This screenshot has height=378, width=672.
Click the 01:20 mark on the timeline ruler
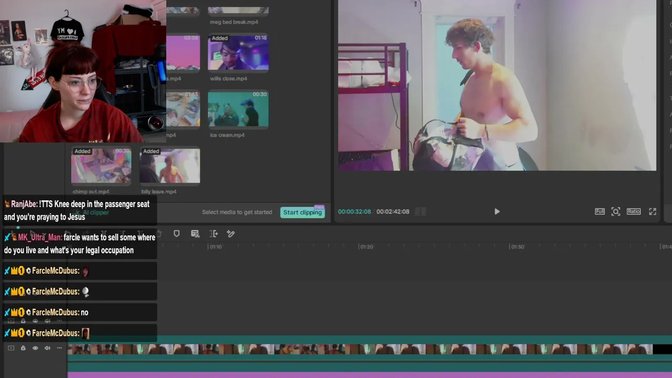click(x=366, y=247)
